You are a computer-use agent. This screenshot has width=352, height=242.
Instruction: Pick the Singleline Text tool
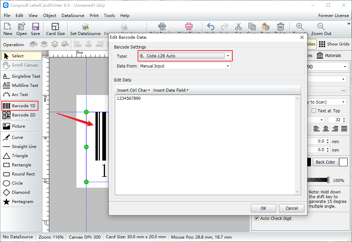click(21, 76)
